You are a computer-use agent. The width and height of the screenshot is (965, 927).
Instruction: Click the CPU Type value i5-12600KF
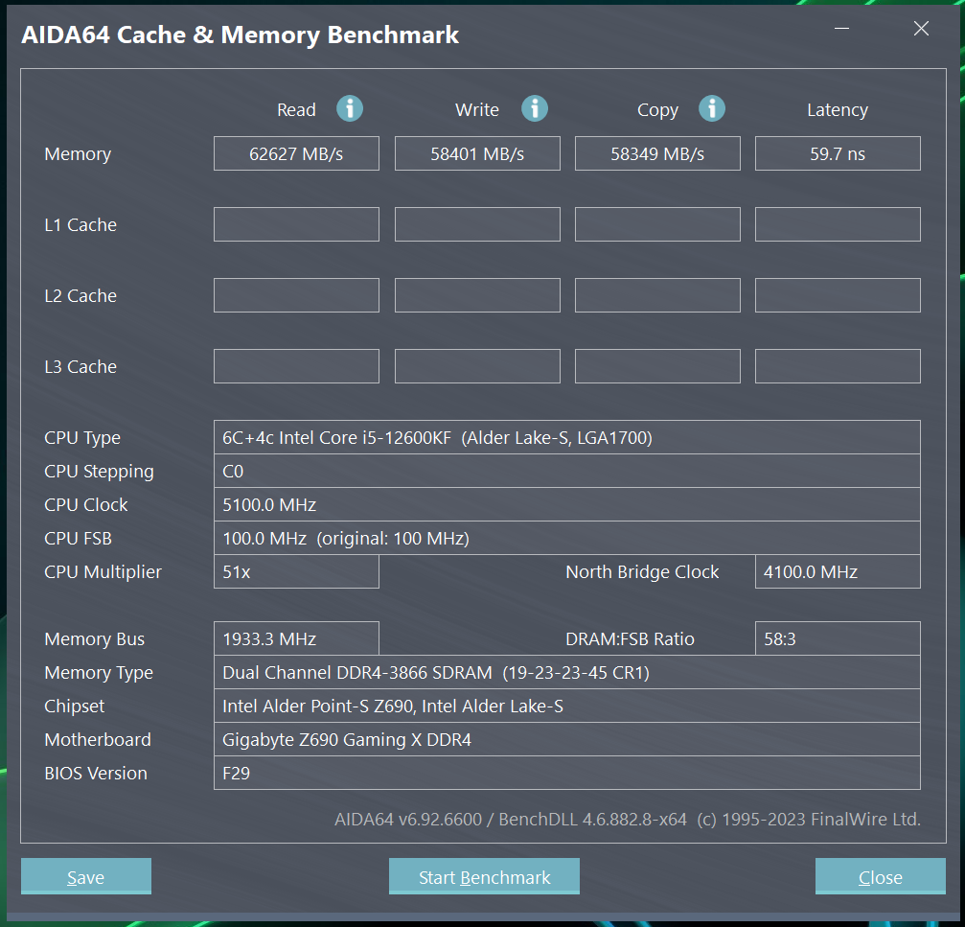[x=566, y=437]
